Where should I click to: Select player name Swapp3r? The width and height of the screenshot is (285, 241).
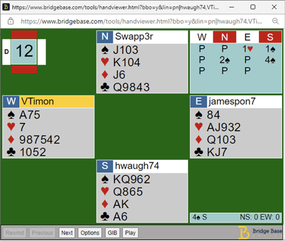click(134, 36)
